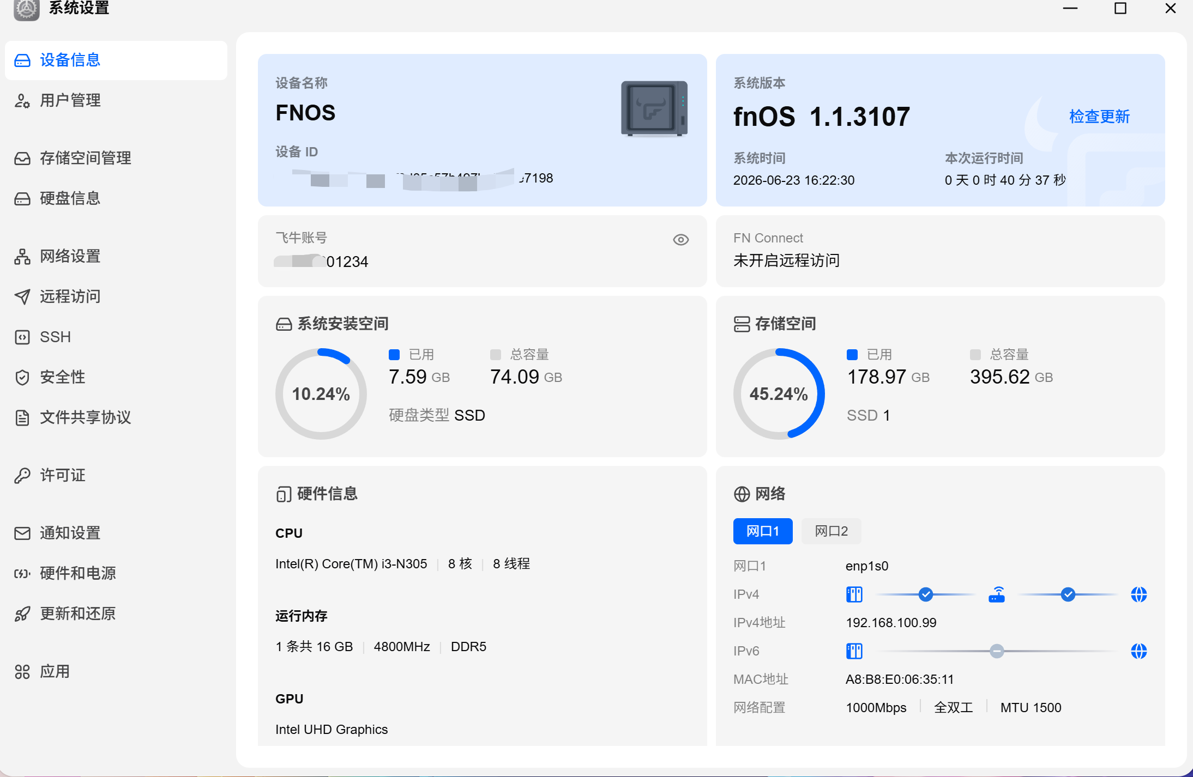
Task: Click the 系统安装空间 10.24% usage ring
Action: point(321,394)
